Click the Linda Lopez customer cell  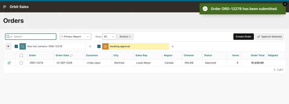[x=94, y=63]
